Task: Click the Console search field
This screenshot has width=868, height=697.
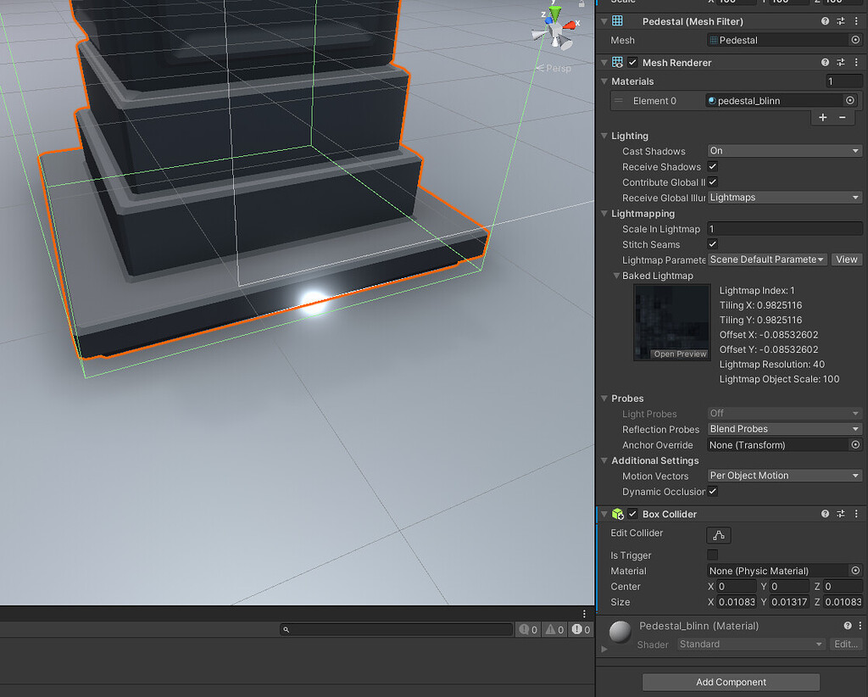Action: 398,629
